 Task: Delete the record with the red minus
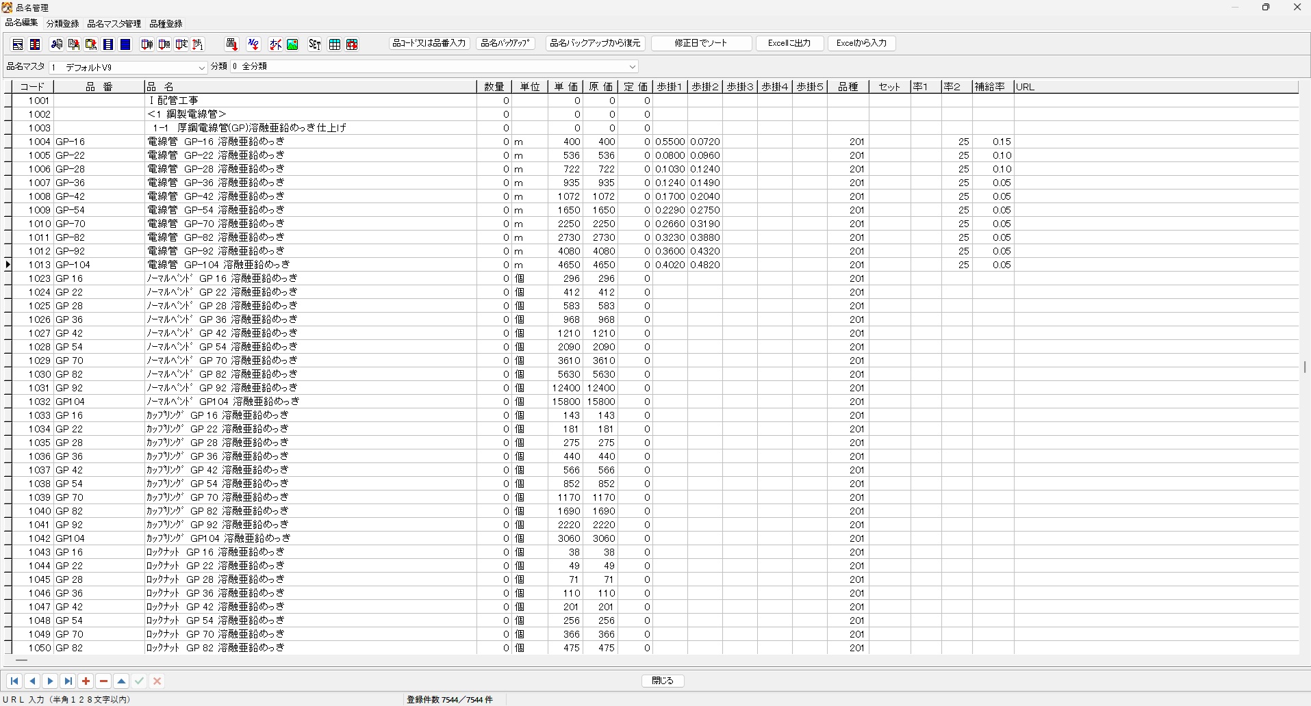103,681
